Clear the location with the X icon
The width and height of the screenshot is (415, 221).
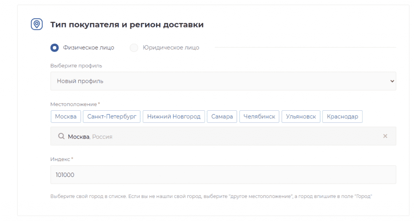(x=385, y=136)
